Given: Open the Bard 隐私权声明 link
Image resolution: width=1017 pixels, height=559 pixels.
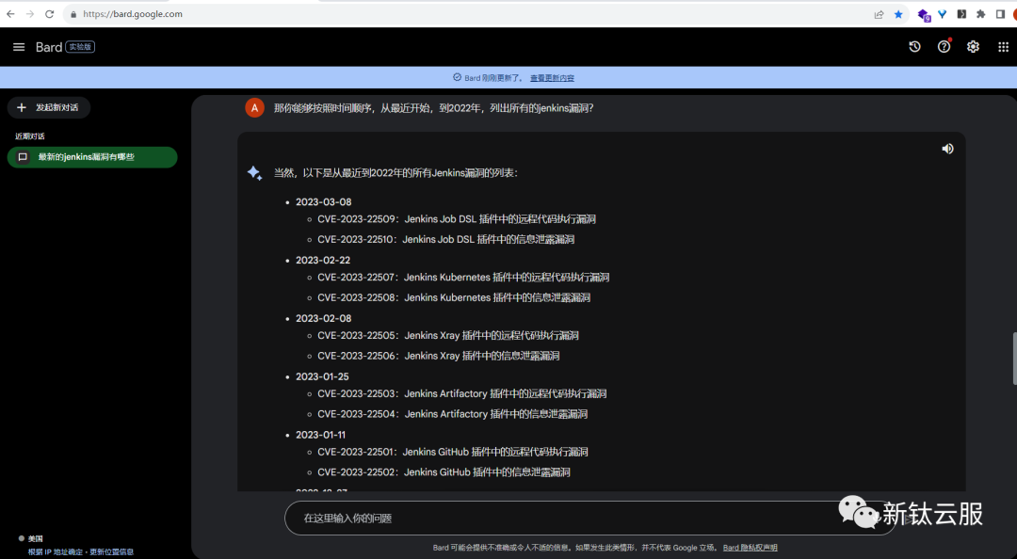Looking at the screenshot, I should (x=750, y=548).
